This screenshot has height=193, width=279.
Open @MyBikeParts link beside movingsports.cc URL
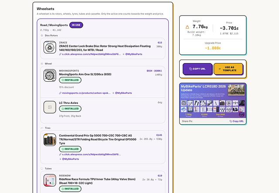(x=123, y=93)
